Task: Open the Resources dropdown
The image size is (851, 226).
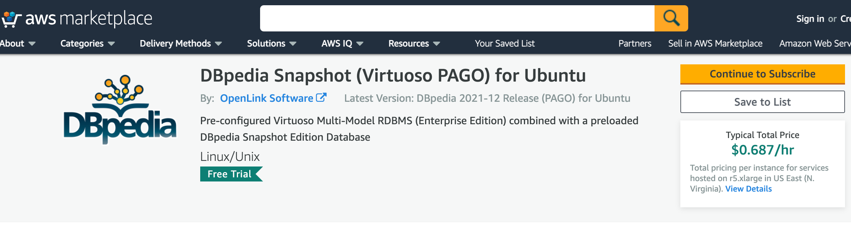Action: (414, 43)
